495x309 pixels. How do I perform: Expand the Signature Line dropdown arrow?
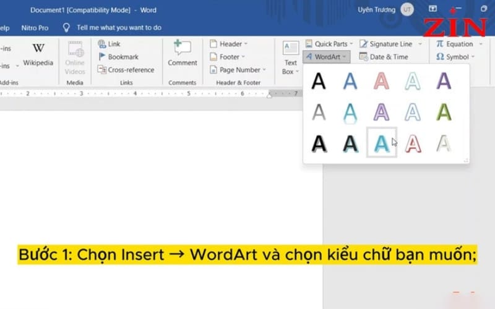tap(420, 44)
